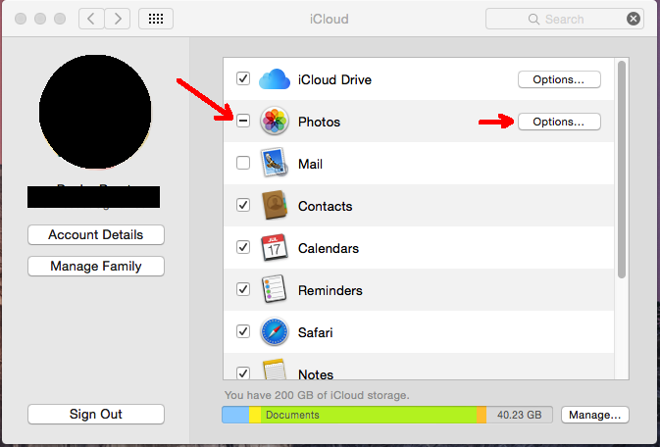Screen dimensions: 660x447
Task: Uncheck the Notes checkbox
Action: [243, 372]
